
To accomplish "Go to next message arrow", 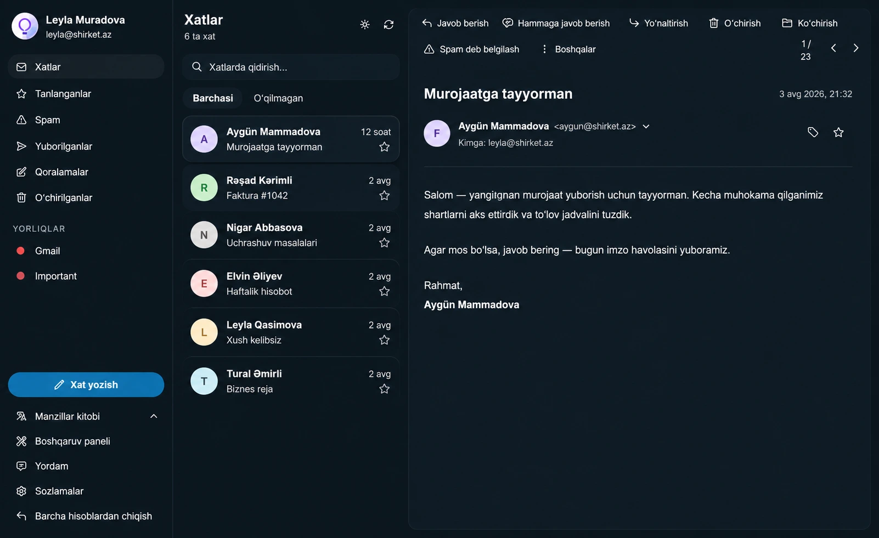I will click(856, 48).
